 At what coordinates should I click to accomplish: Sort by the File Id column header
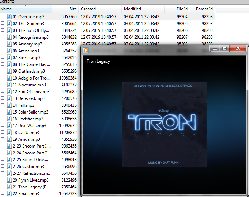(x=177, y=9)
